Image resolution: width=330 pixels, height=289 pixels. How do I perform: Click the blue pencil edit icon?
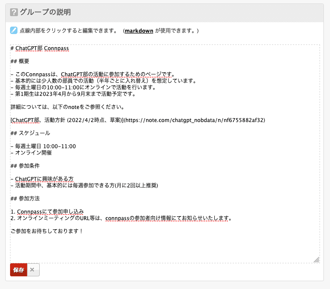(x=14, y=31)
